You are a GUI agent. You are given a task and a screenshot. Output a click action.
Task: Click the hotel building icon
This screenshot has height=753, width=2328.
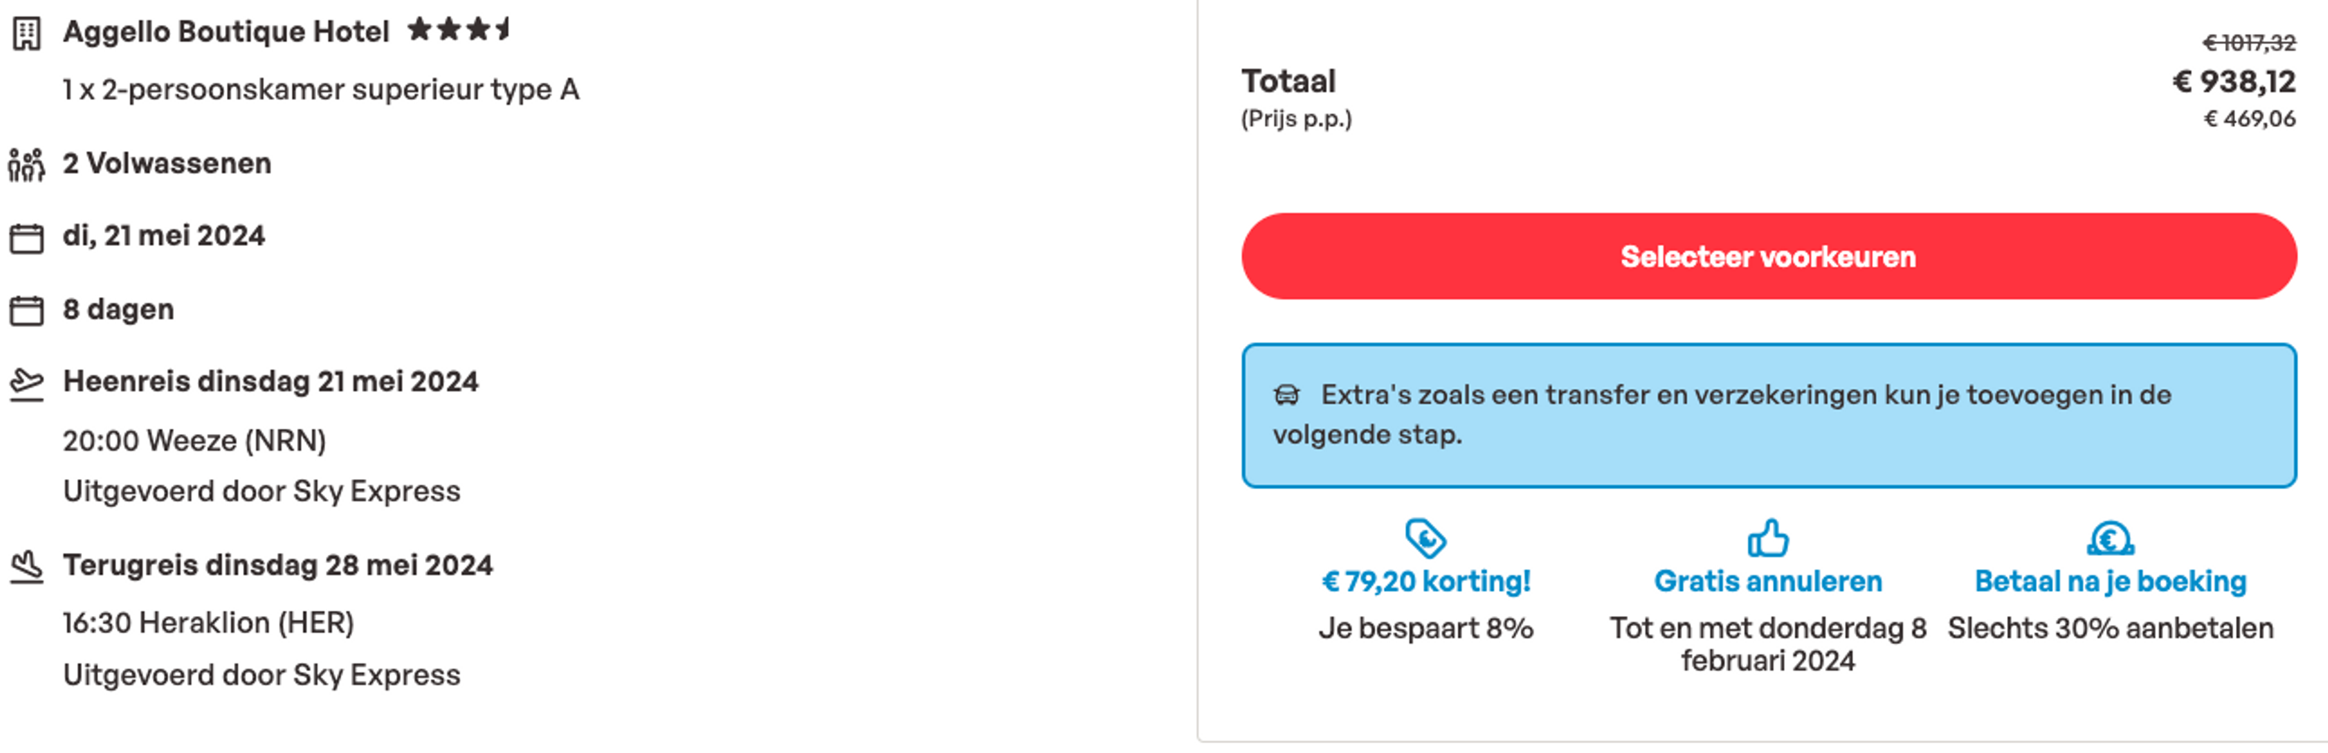[26, 33]
